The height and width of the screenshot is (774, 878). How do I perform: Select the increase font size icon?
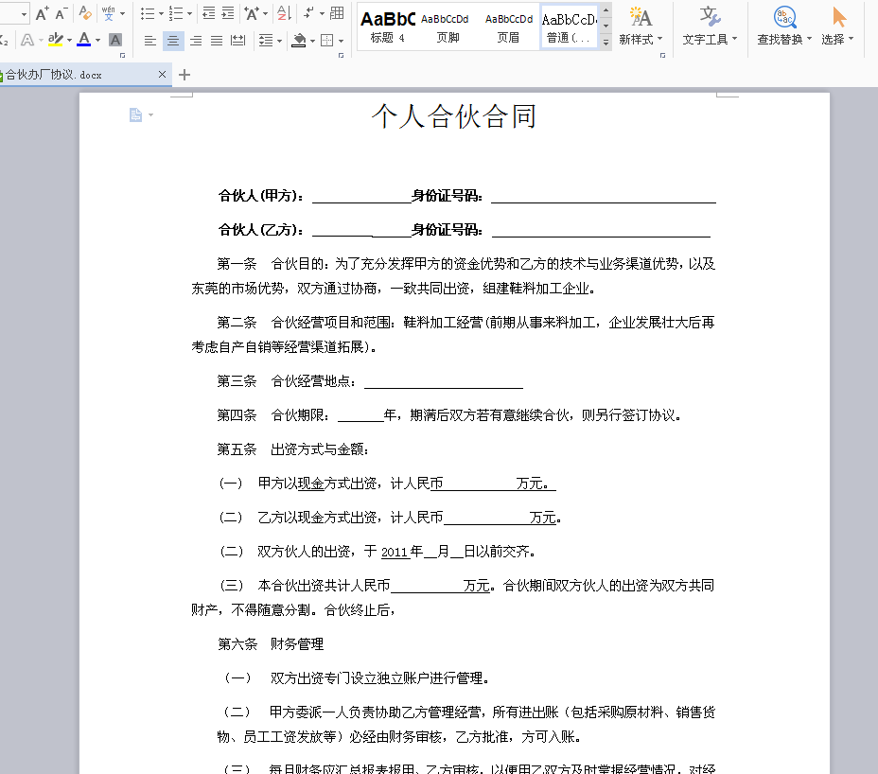click(42, 13)
